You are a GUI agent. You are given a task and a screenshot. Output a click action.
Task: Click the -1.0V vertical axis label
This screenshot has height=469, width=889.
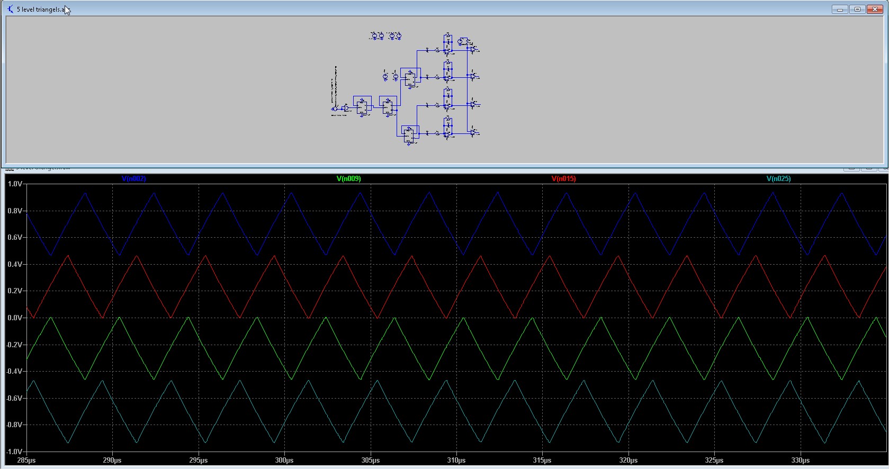click(13, 452)
